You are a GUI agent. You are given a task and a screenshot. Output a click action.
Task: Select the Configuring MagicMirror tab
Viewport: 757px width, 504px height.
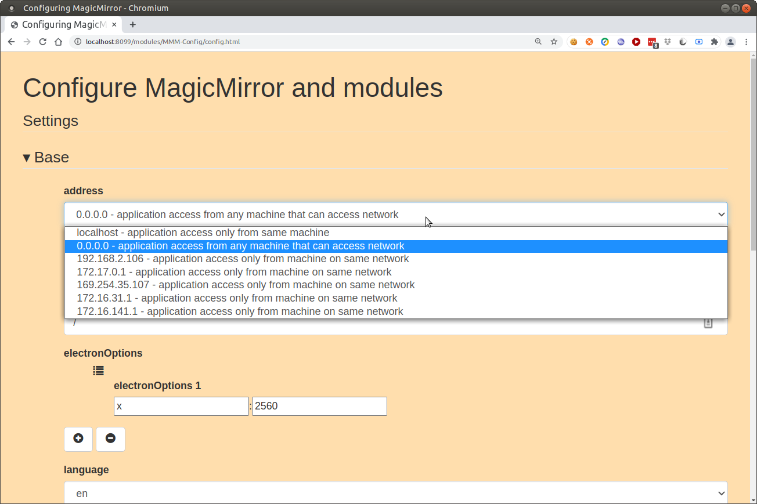(x=64, y=24)
